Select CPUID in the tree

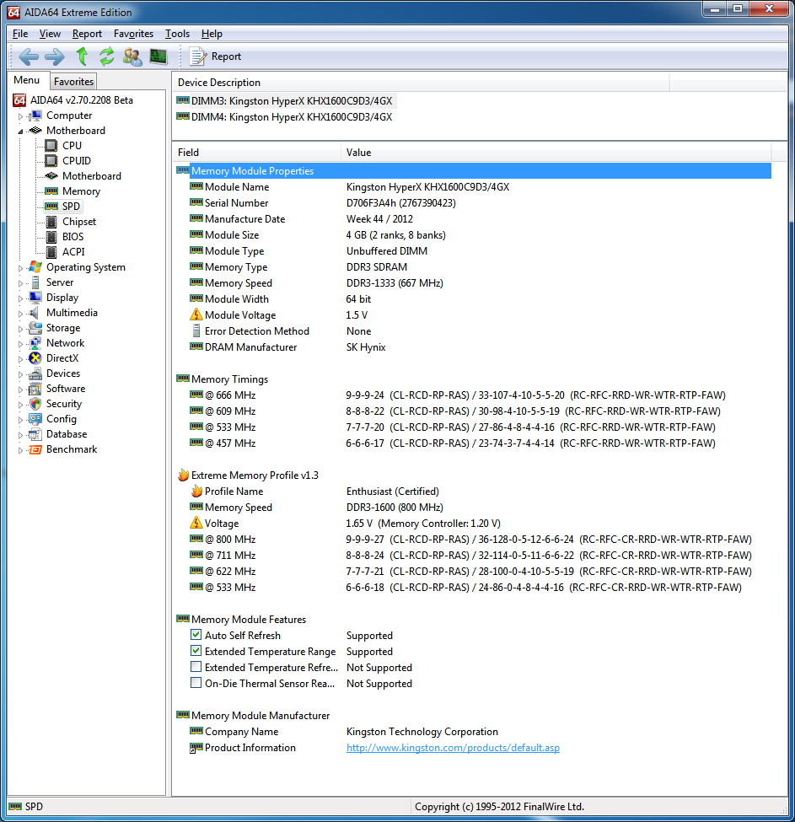pos(77,160)
